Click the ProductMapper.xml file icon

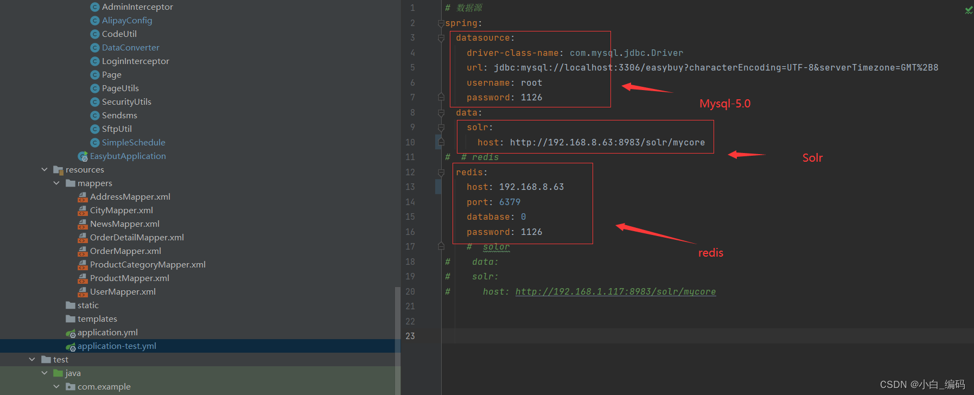point(82,278)
